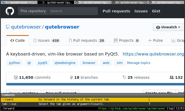Click GitHub favicon of browser tab 5

pyautogui.click(x=150, y=2)
